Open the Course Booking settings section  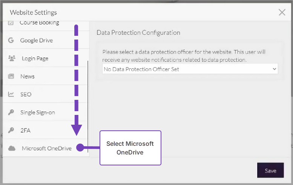click(x=39, y=23)
